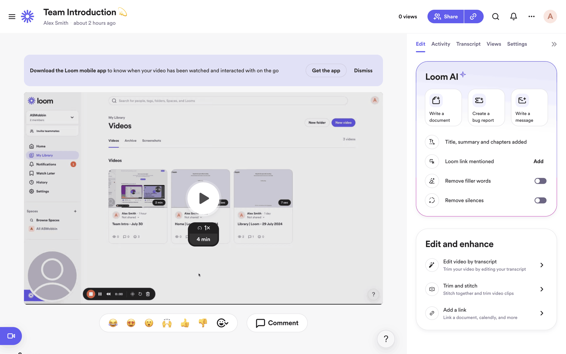The height and width of the screenshot is (354, 566).
Task: Click the Share button
Action: pyautogui.click(x=445, y=17)
